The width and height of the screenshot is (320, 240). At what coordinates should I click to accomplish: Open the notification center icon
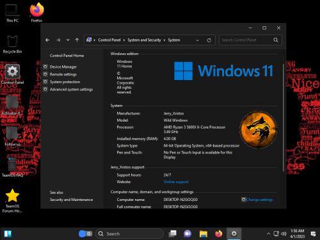313,234
